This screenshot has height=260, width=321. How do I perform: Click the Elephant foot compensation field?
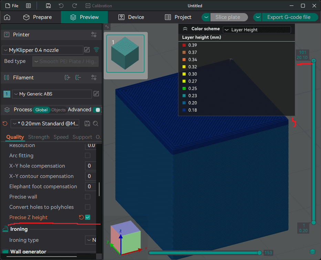tap(91, 186)
